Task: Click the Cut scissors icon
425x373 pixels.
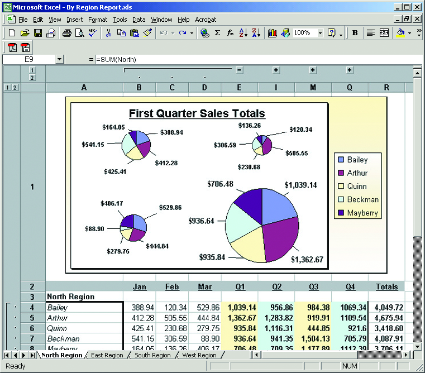Action: pos(109,33)
